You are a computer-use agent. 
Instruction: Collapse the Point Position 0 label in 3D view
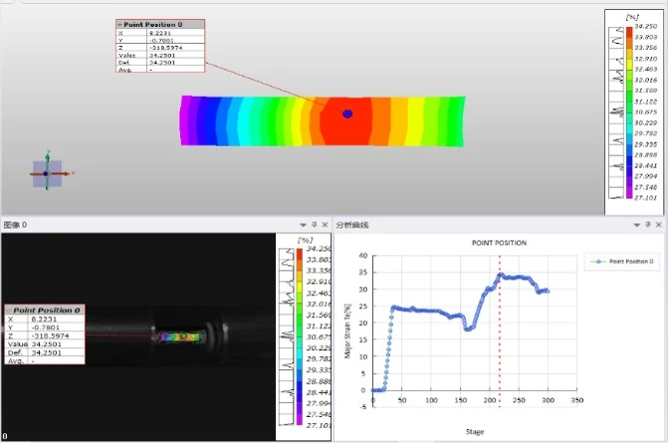tap(120, 25)
